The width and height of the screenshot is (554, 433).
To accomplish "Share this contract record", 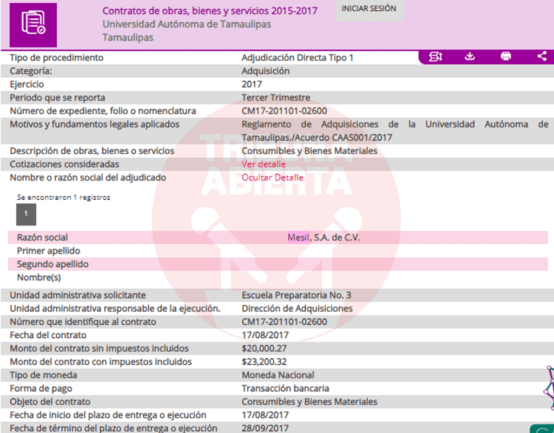I will tap(542, 57).
